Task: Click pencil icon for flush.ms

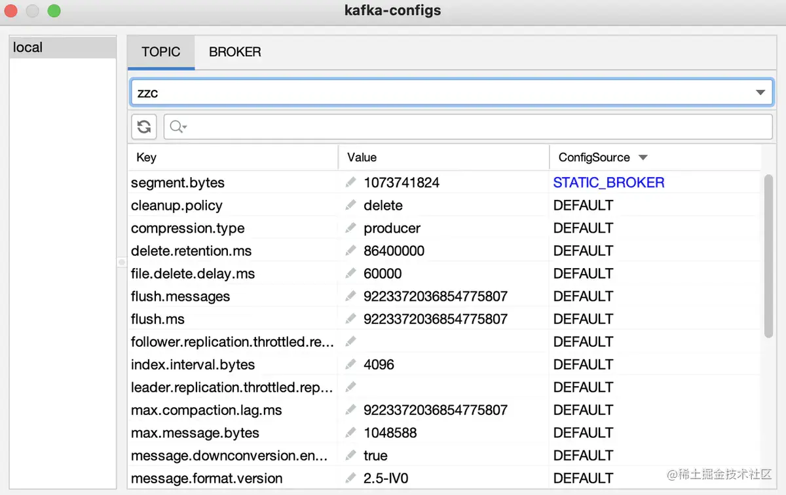Action: tap(351, 319)
